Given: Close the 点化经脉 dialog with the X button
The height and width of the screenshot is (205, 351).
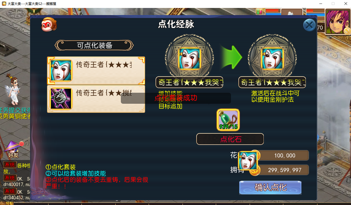Looking at the screenshot, I should [x=309, y=25].
